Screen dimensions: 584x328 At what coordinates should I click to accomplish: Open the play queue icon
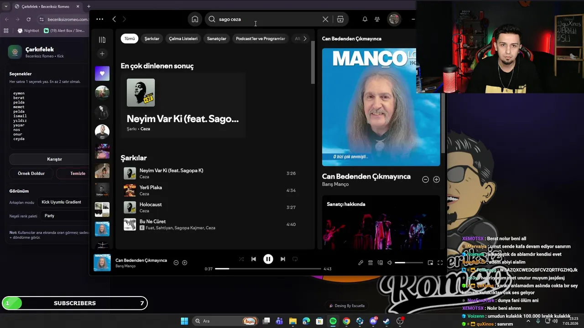pyautogui.click(x=370, y=263)
